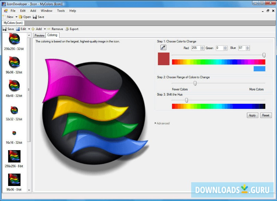The height and width of the screenshot is (201, 277).
Task: Select the Coloring tab
Action: click(x=52, y=35)
